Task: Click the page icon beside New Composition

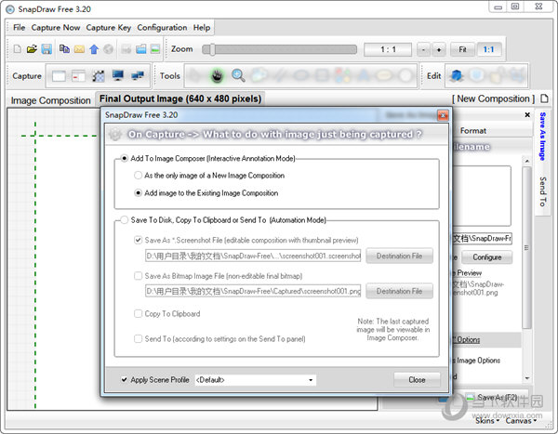Action: click(x=544, y=99)
